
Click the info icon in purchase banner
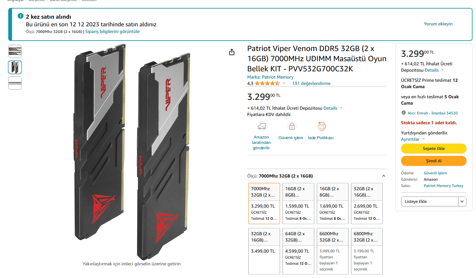click(x=21, y=16)
